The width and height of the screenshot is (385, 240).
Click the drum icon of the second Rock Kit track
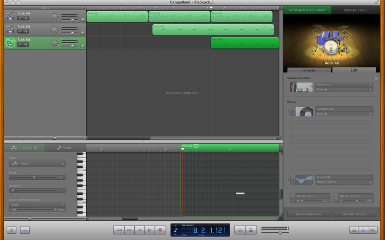[x=10, y=29]
